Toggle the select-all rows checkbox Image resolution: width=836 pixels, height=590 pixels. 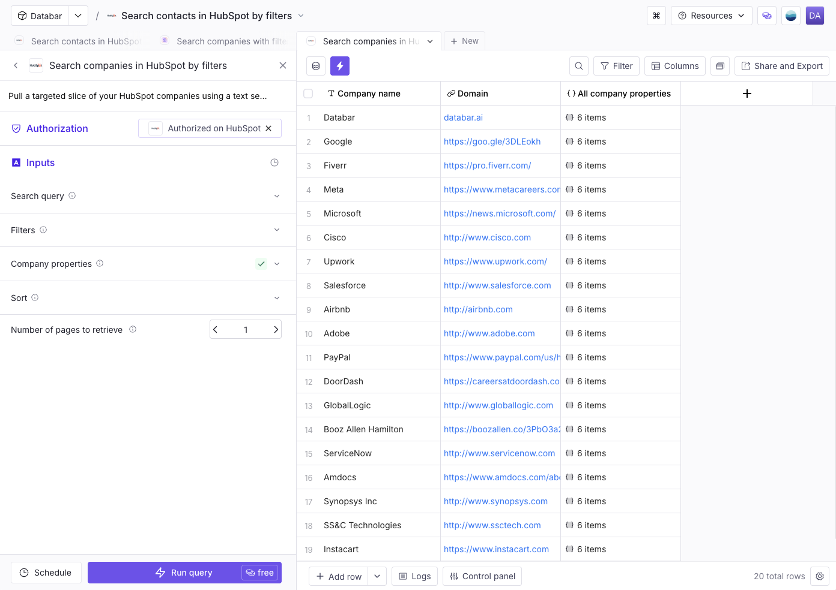click(308, 94)
